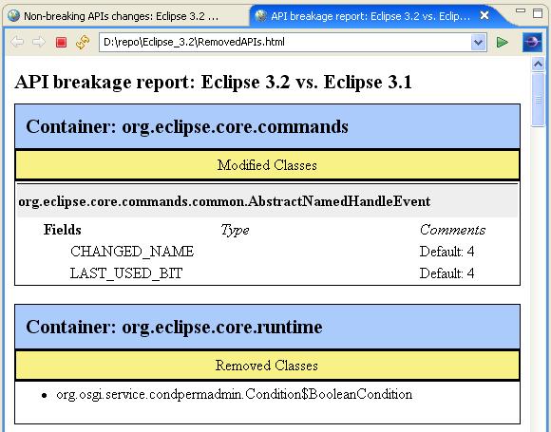Minimize the editor view pane
Viewport: 551px width, 432px height.
pos(521,10)
